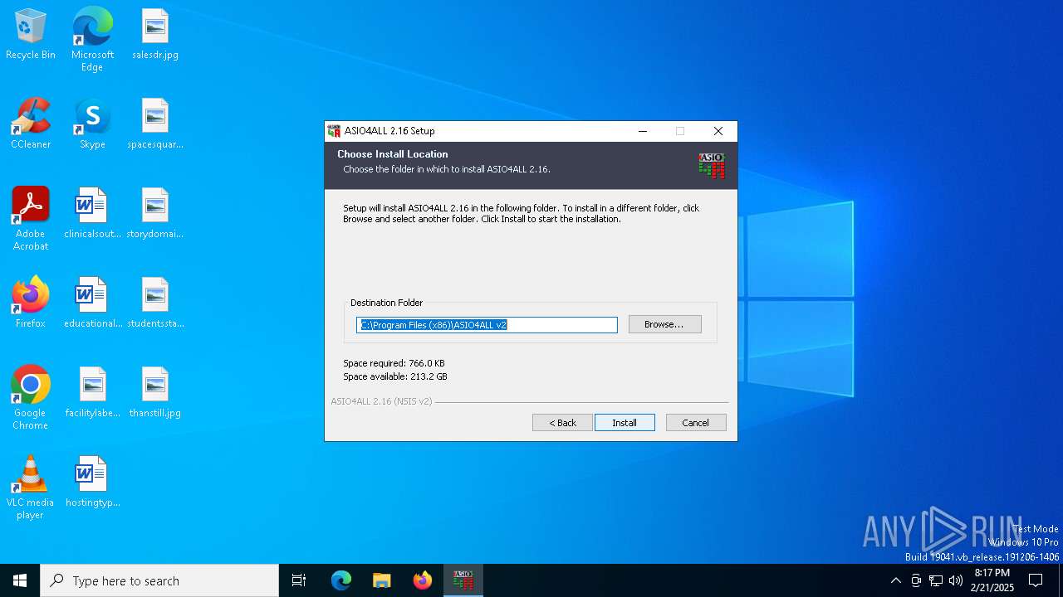Click the taskbar search box
The image size is (1063, 597).
tap(159, 580)
